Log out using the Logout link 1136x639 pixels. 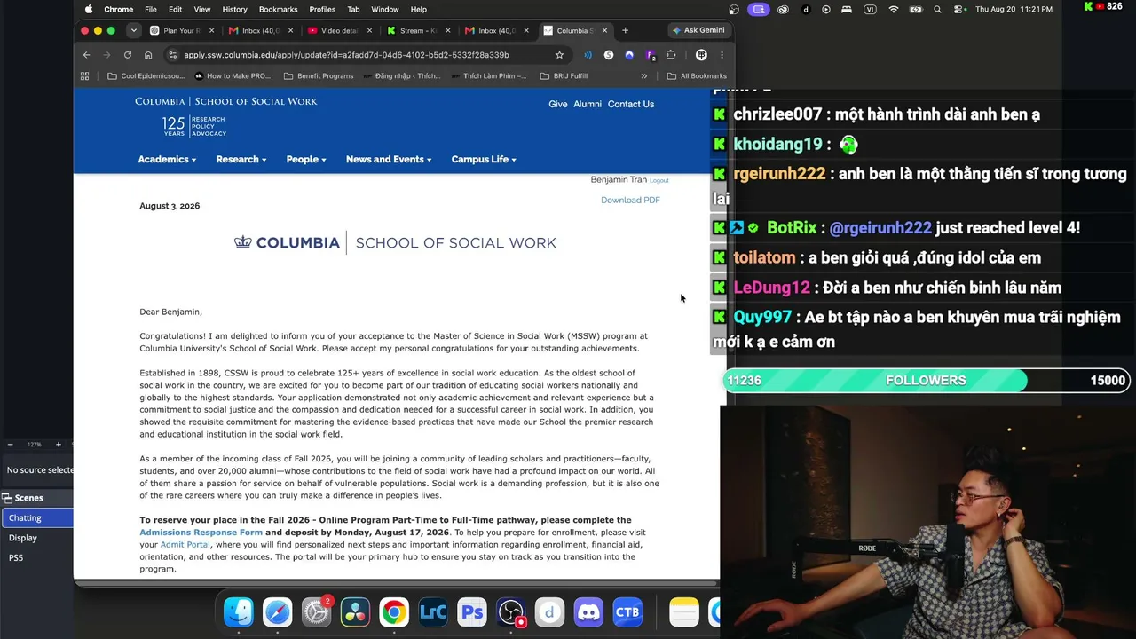pos(659,181)
